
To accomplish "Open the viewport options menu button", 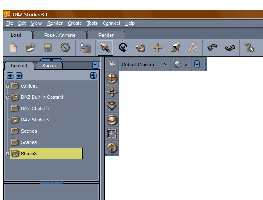I will (x=197, y=64).
